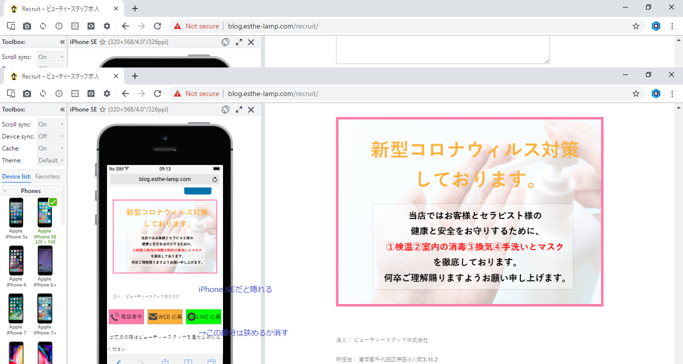Click the Blisk hexagon icon in the lower toolbar
This screenshot has width=683, height=364.
[656, 93]
